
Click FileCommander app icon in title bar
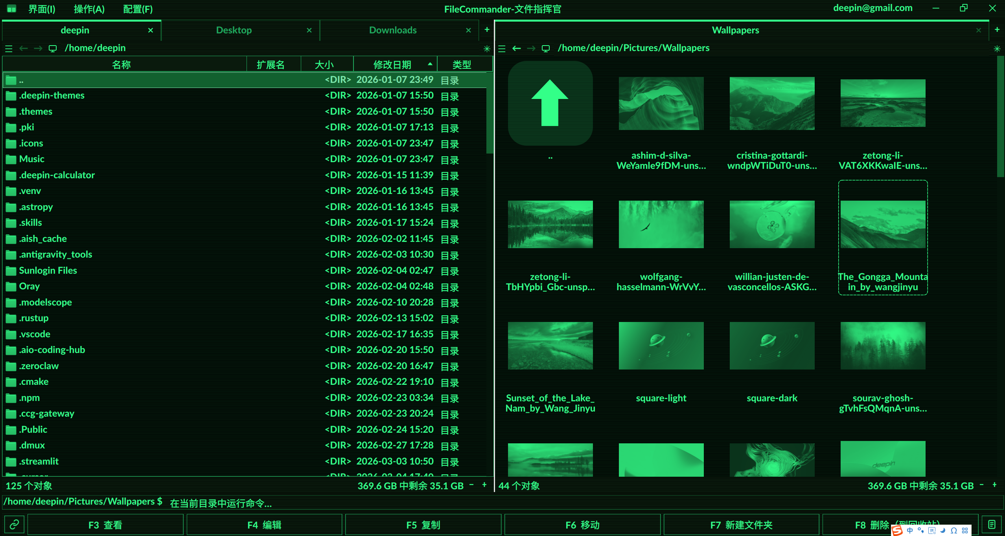pos(12,9)
